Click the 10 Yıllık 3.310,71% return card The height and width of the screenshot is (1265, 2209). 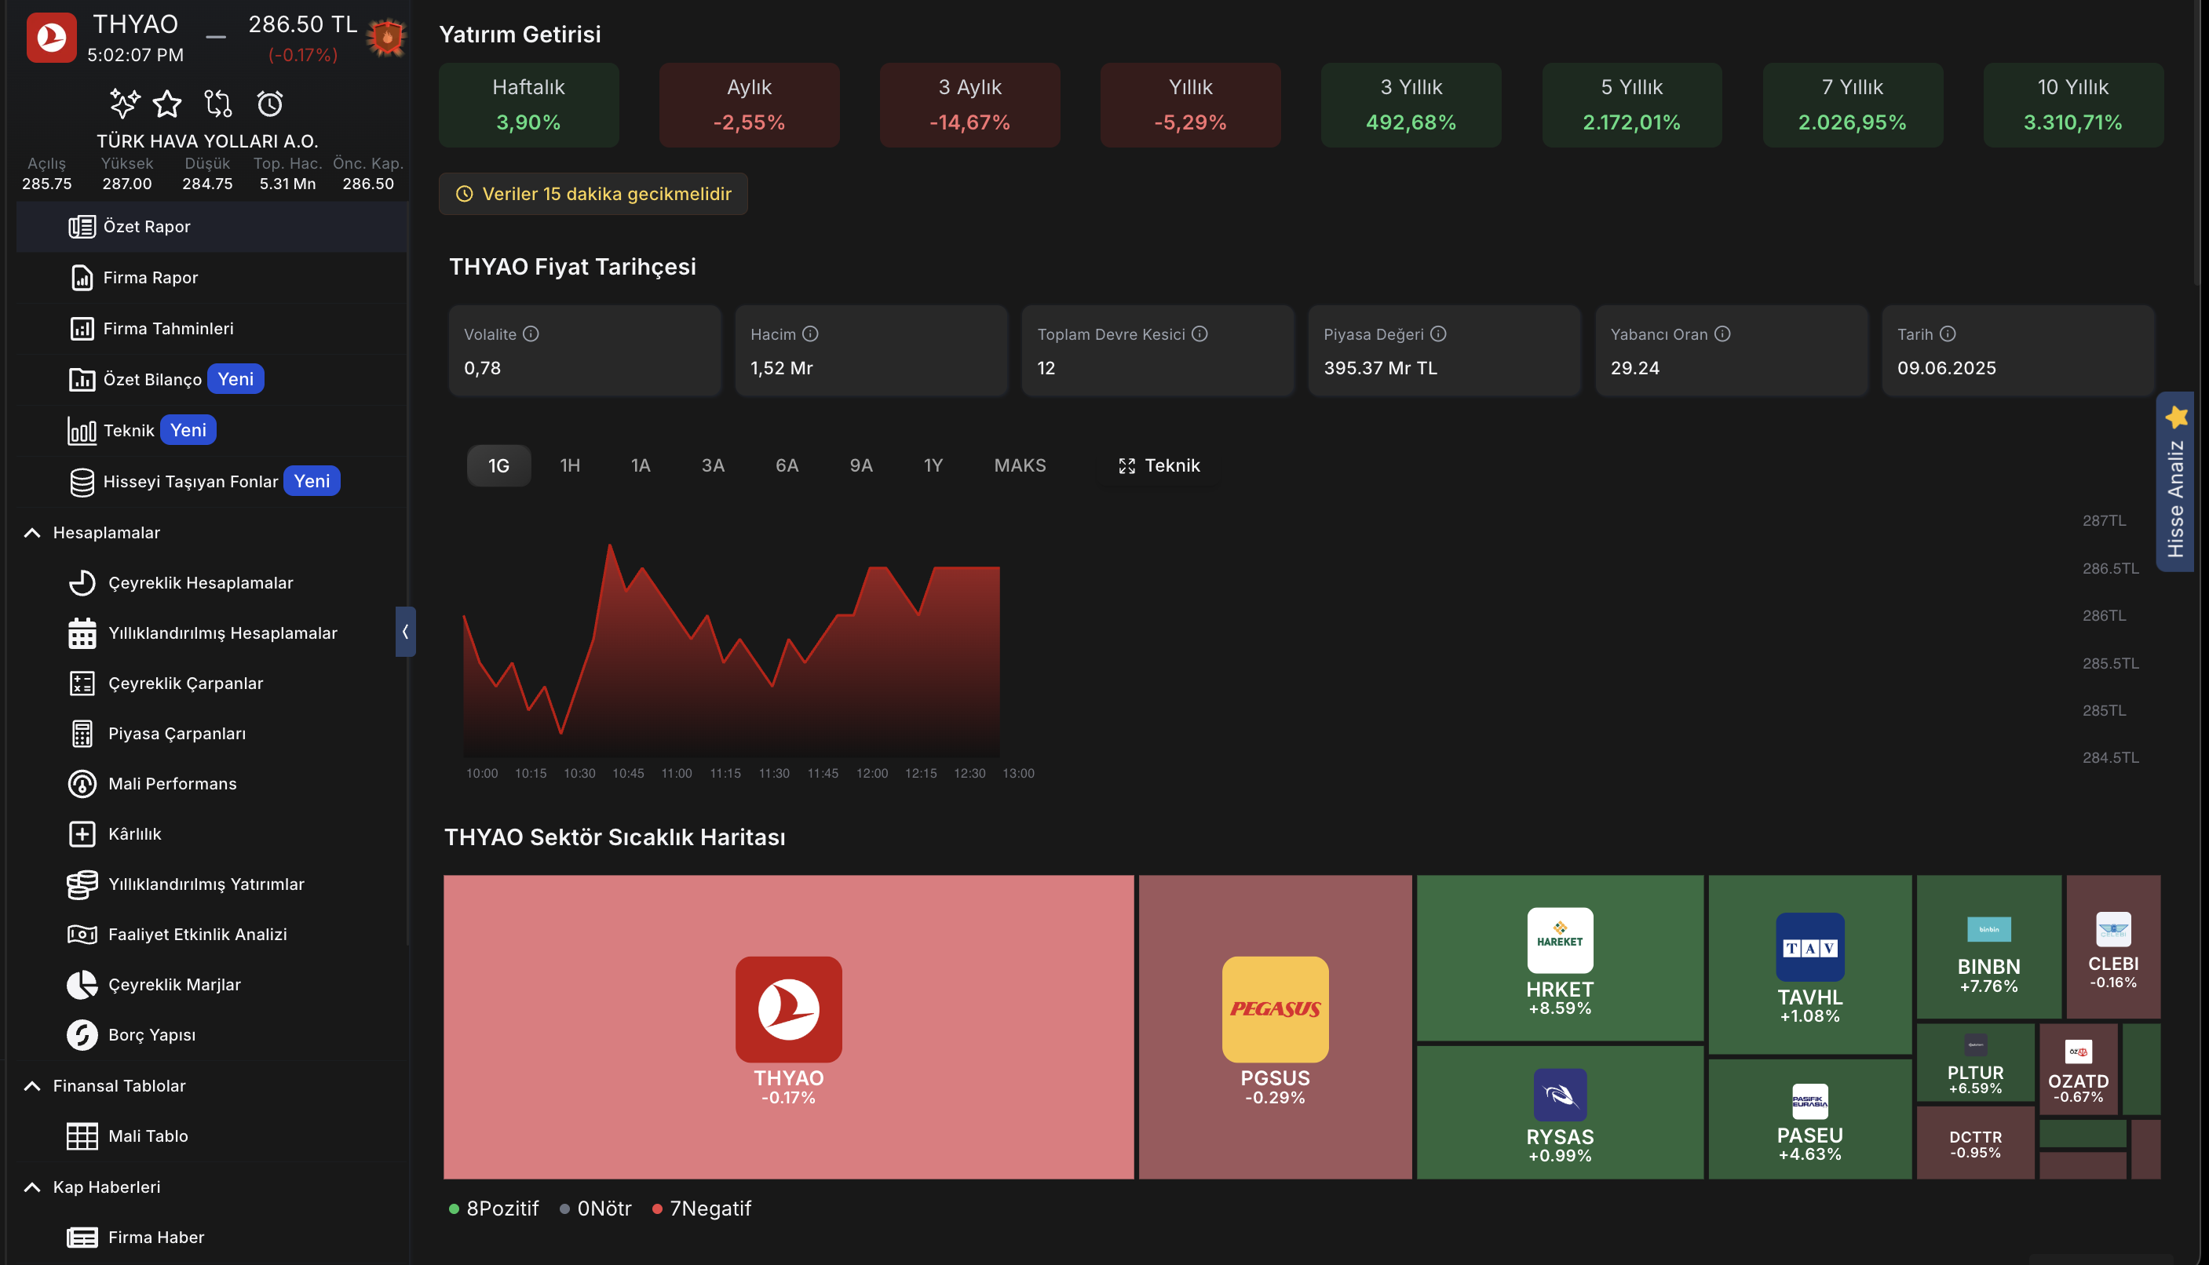2073,104
